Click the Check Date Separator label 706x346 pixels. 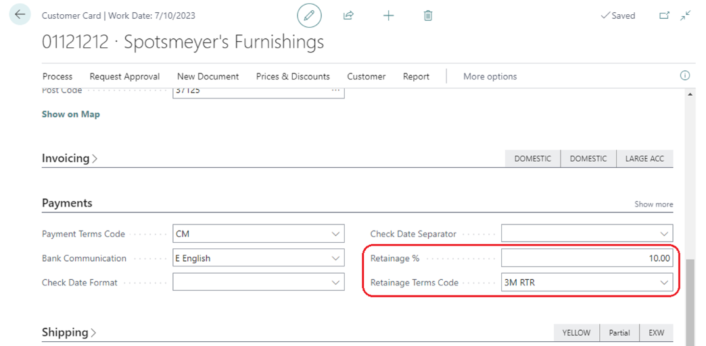[x=413, y=234]
